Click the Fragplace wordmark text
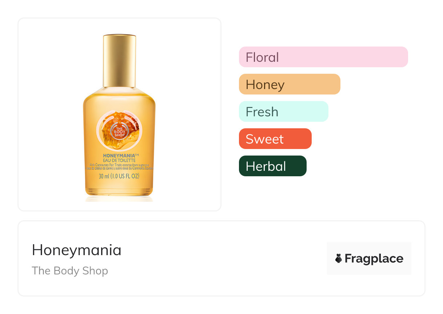This screenshot has width=443, height=314. tap(374, 258)
